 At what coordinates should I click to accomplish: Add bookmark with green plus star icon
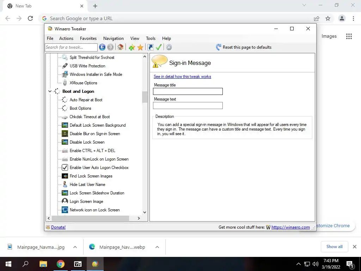(132, 47)
